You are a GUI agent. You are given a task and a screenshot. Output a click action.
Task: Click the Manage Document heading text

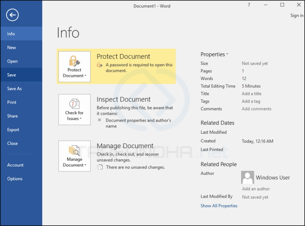pos(125,146)
